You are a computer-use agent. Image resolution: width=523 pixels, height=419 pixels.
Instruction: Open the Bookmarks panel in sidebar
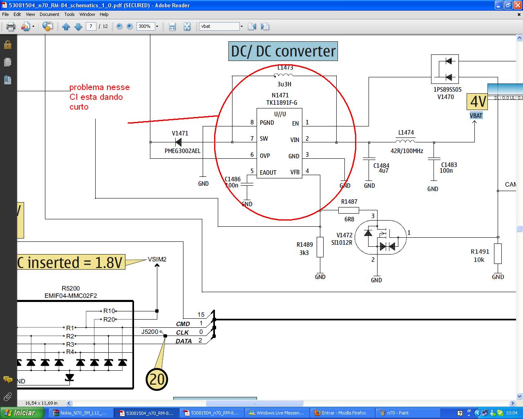click(8, 80)
